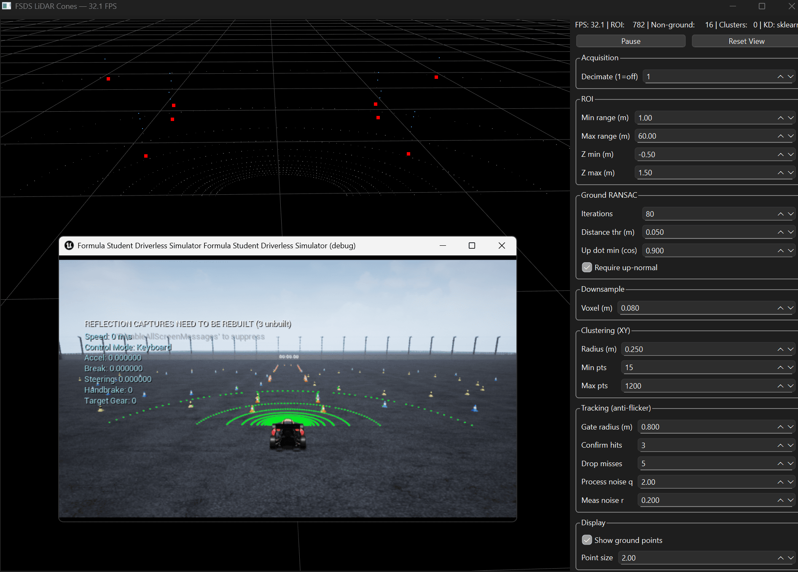This screenshot has height=572, width=798.
Task: Maximize the FSDS LiDAR Cones window
Action: coord(762,6)
